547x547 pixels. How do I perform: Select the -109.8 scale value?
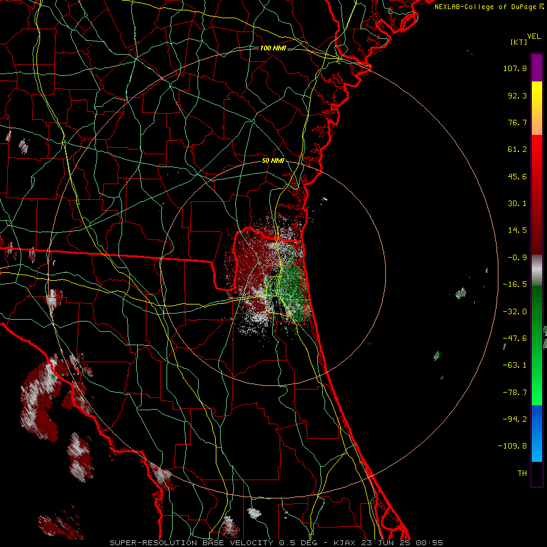(512, 446)
